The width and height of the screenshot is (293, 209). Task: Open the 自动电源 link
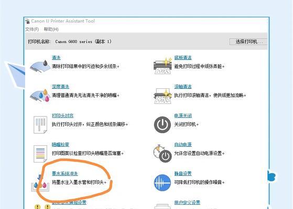point(183,145)
